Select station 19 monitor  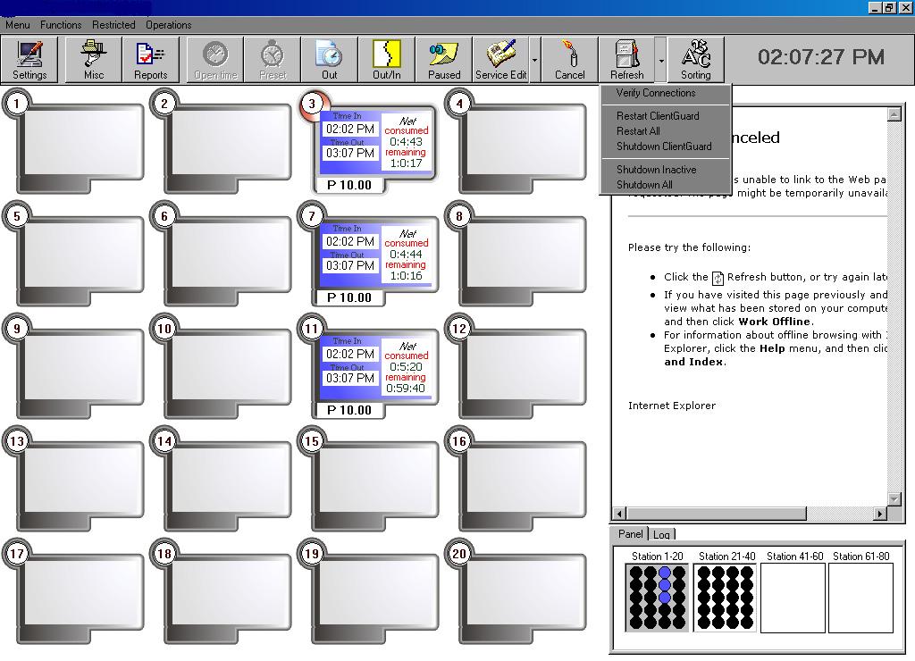pos(369,591)
